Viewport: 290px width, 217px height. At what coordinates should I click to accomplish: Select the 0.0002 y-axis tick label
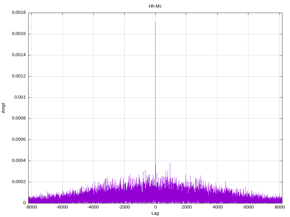(19, 182)
